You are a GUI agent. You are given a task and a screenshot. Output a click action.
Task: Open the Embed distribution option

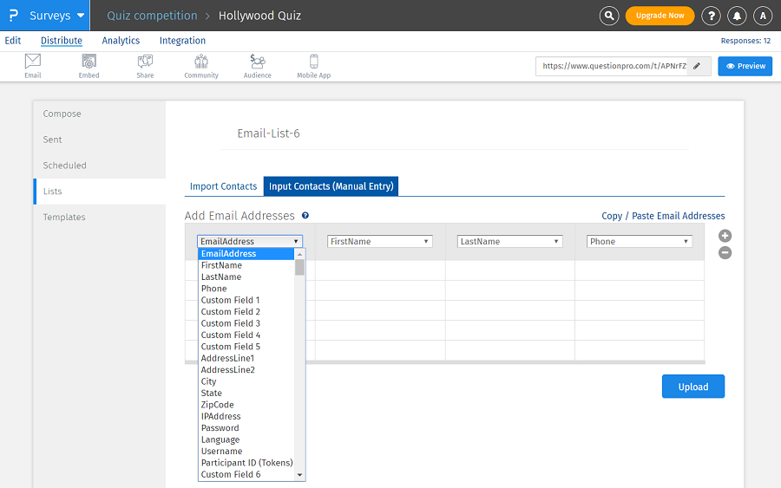point(89,66)
